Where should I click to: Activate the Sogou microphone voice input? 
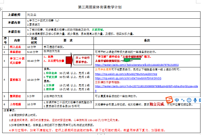pyautogui.click(x=195, y=100)
